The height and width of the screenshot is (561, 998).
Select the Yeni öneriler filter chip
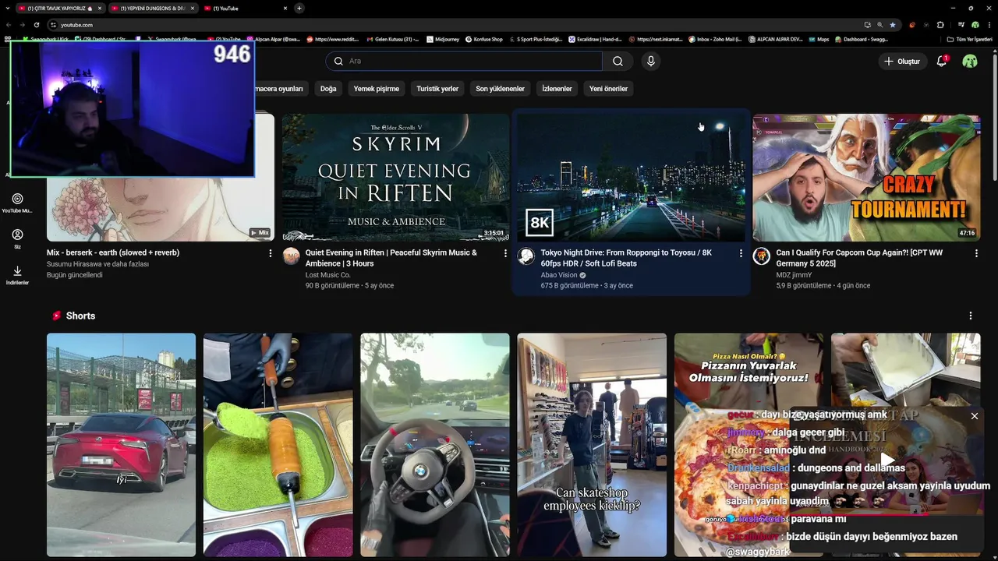[x=608, y=89]
